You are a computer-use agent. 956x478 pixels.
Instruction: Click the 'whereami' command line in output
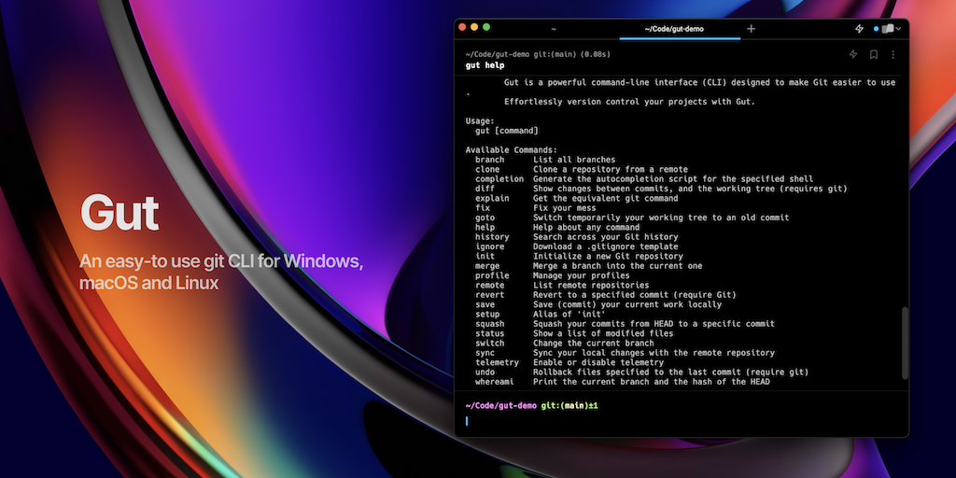[495, 382]
